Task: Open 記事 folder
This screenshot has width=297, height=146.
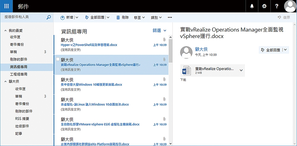Action: [18, 134]
